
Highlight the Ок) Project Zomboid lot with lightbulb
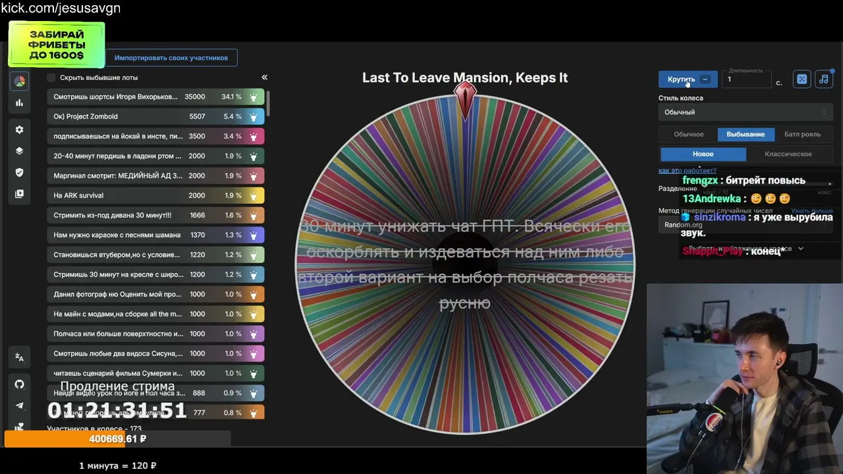pos(255,117)
